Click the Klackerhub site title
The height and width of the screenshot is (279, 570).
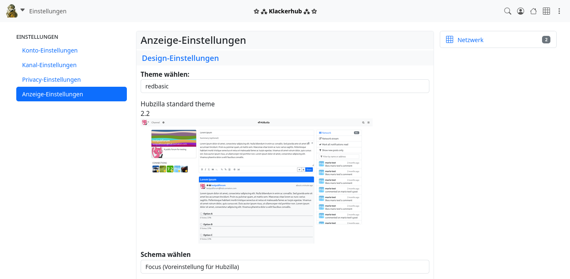(285, 11)
